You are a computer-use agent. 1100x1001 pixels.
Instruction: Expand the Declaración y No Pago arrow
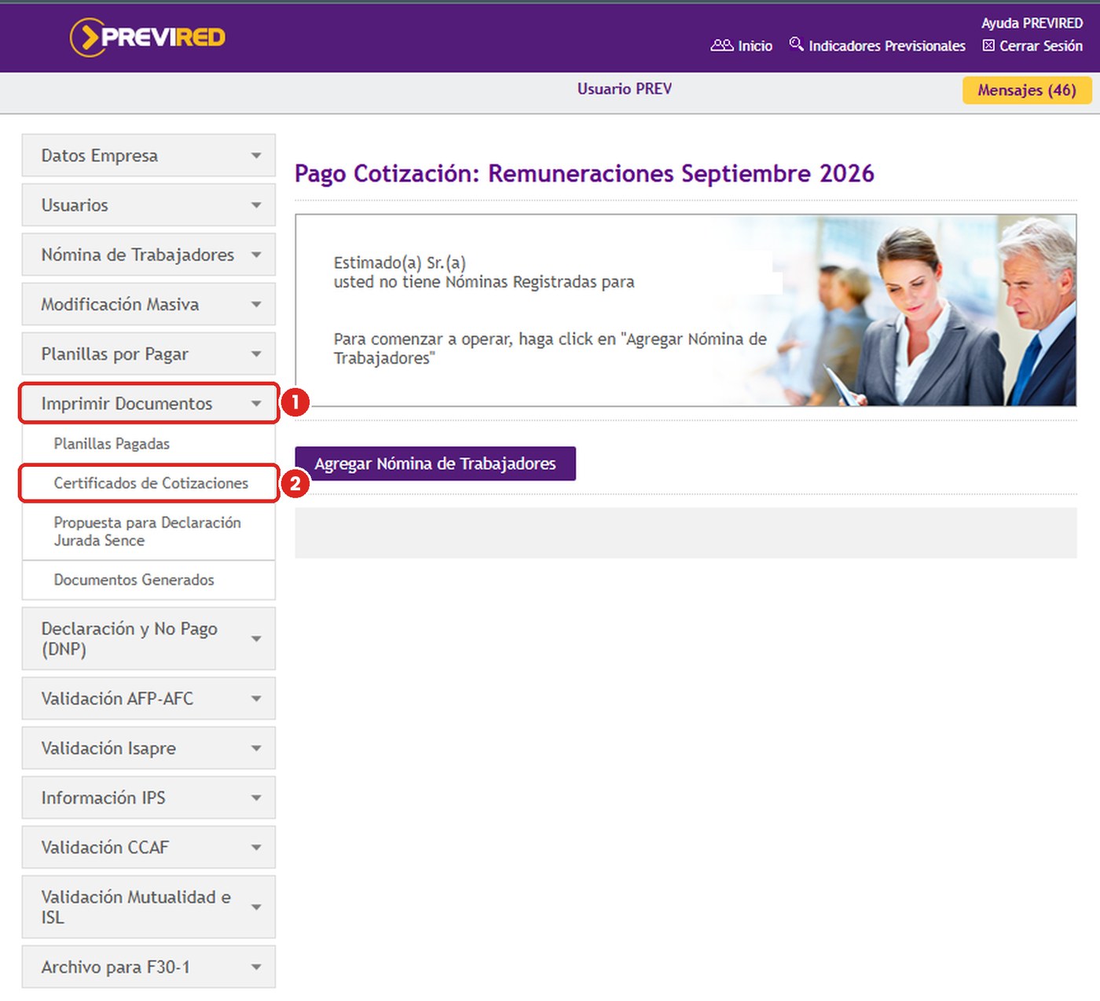(256, 639)
